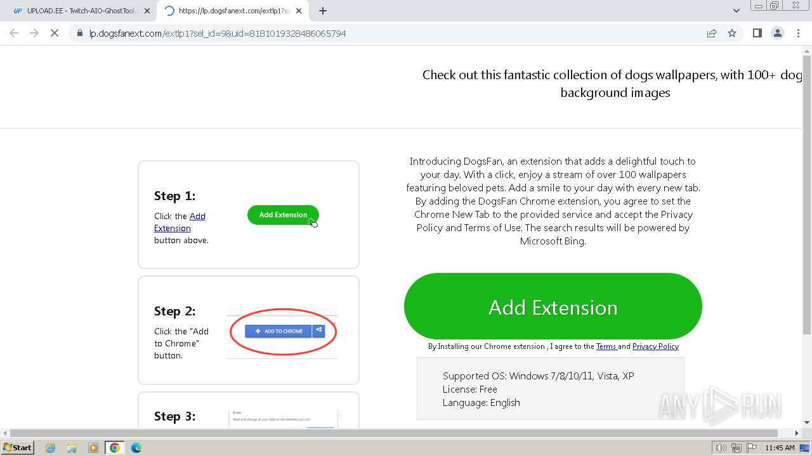Click the address bar URL
This screenshot has height=456, width=812.
218,33
